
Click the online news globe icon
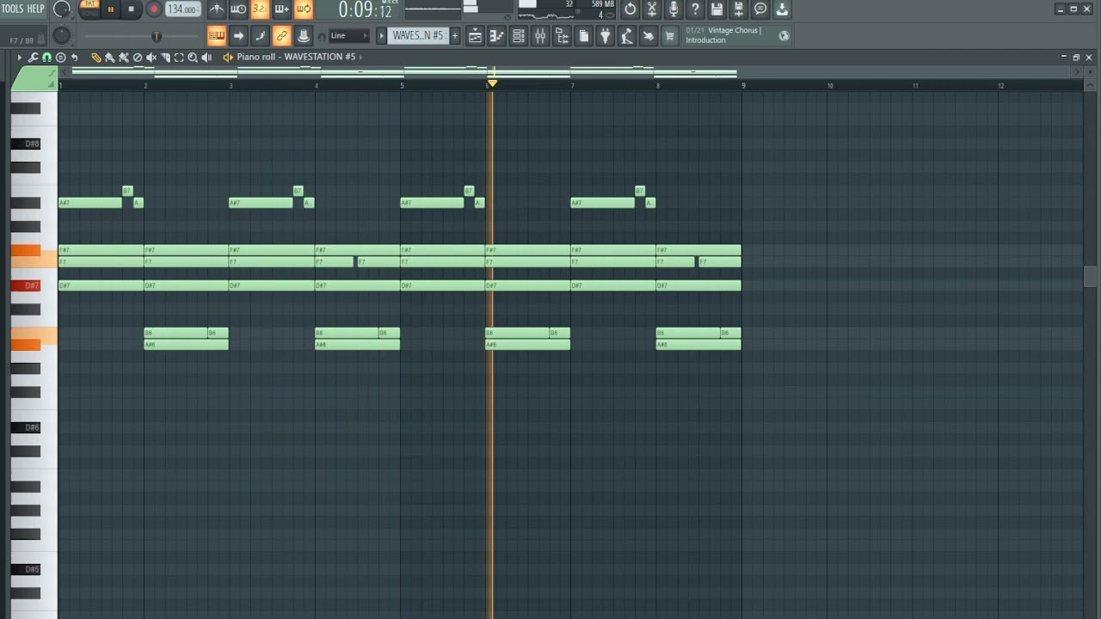pyautogui.click(x=784, y=36)
